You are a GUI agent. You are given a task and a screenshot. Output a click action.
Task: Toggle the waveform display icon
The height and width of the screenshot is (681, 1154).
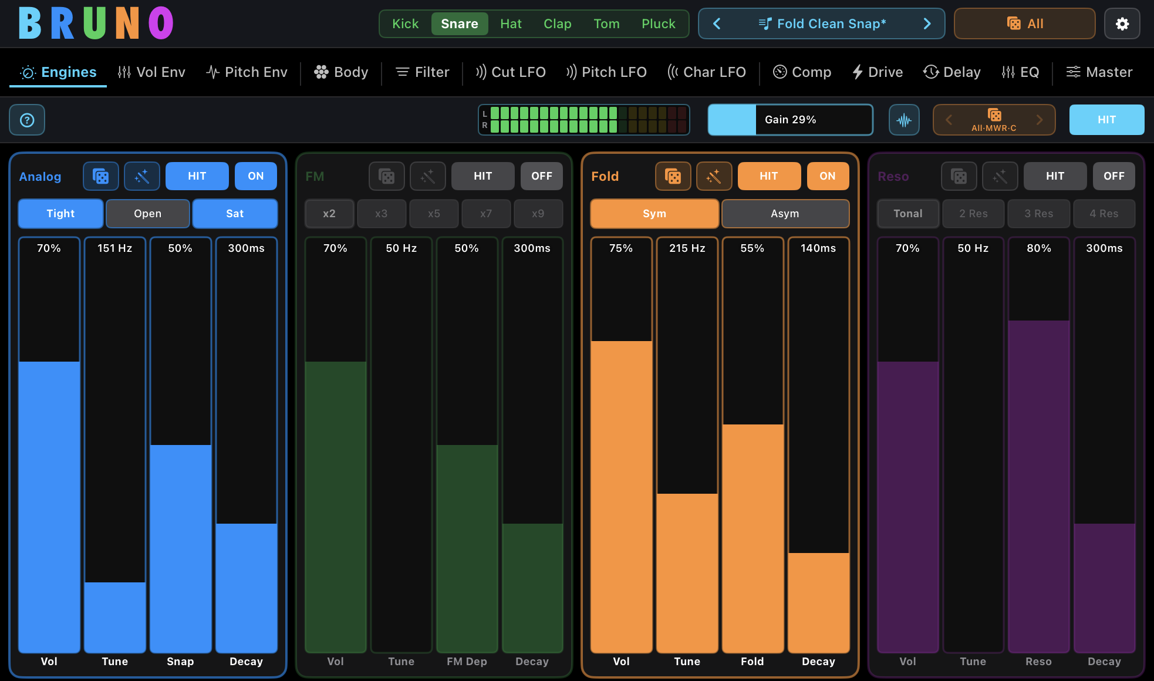point(904,120)
